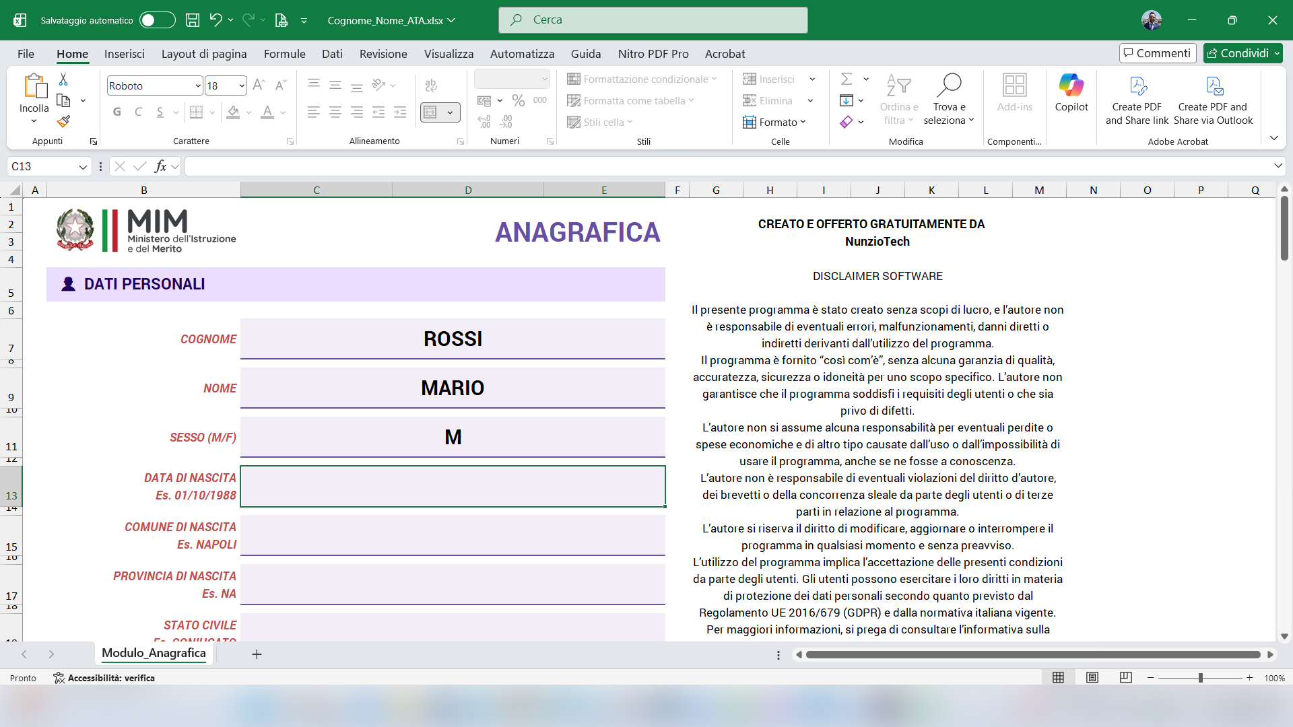Screen dimensions: 1293x727
Task: Select the Modulo_Anagrafica sheet tab
Action: (154, 653)
